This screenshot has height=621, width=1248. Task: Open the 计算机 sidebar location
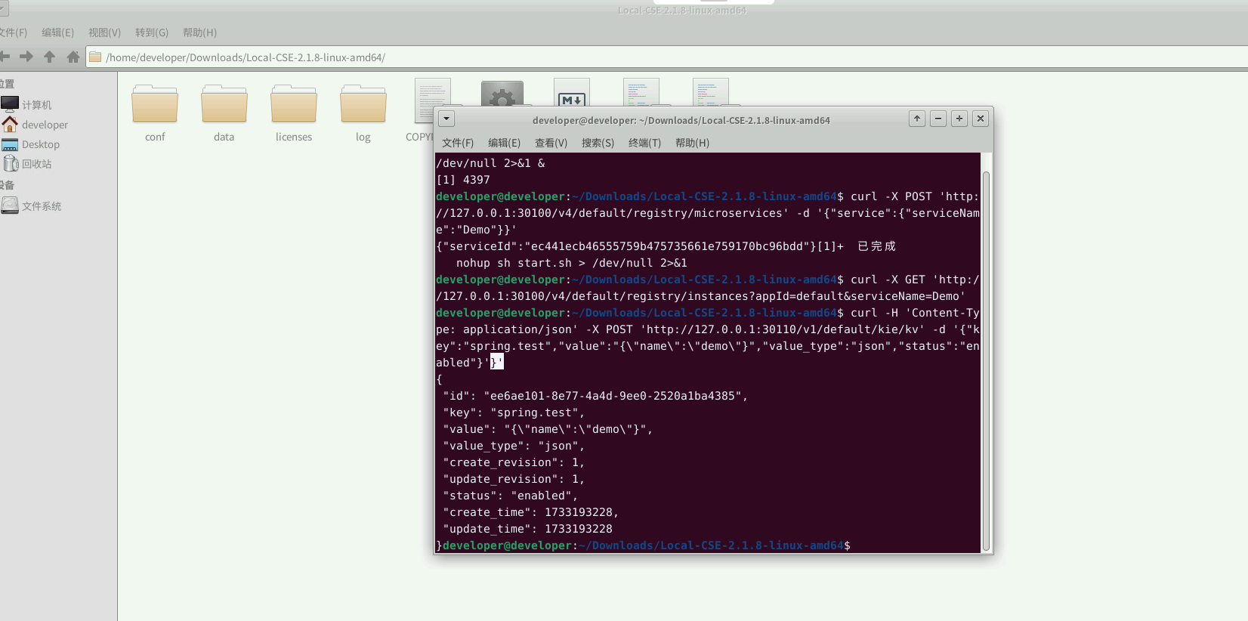pyautogui.click(x=27, y=104)
